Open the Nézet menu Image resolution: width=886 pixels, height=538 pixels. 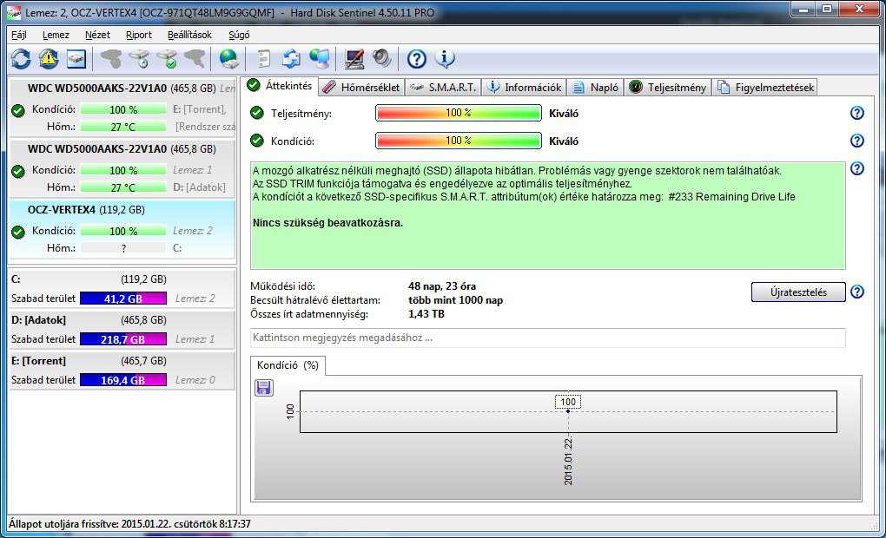97,35
